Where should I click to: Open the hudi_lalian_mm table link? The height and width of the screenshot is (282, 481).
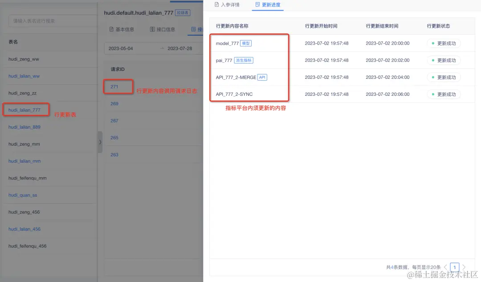(24, 161)
